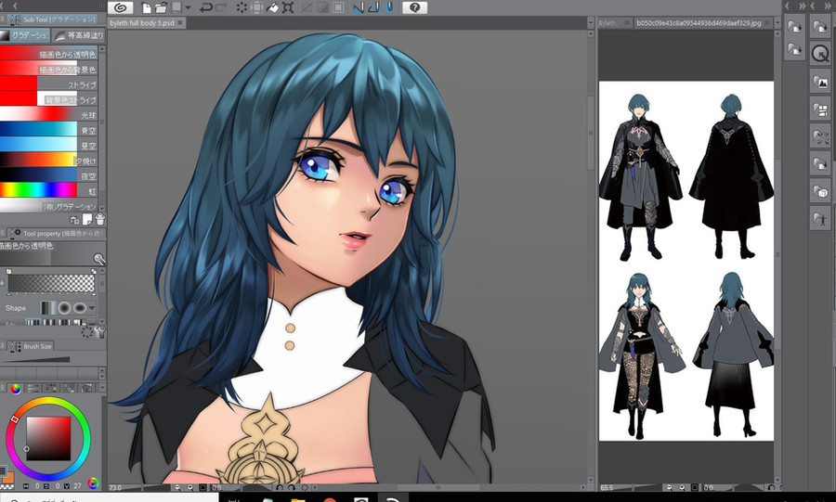Screen dimensions: 836x502
Task: Open the help question mark
Action: (x=415, y=8)
